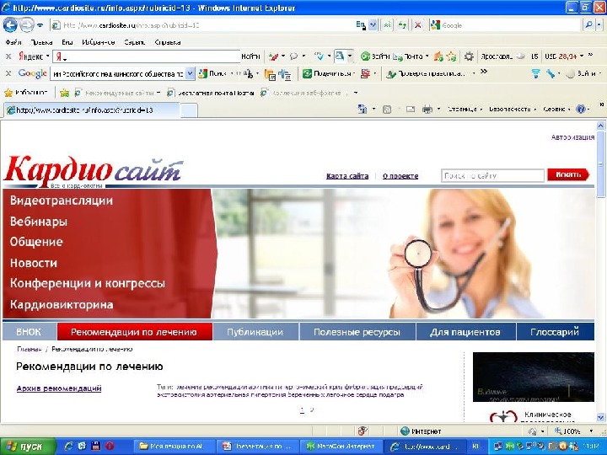Screen dimensions: 607x455
Task: Click the О проекте link
Action: point(400,176)
